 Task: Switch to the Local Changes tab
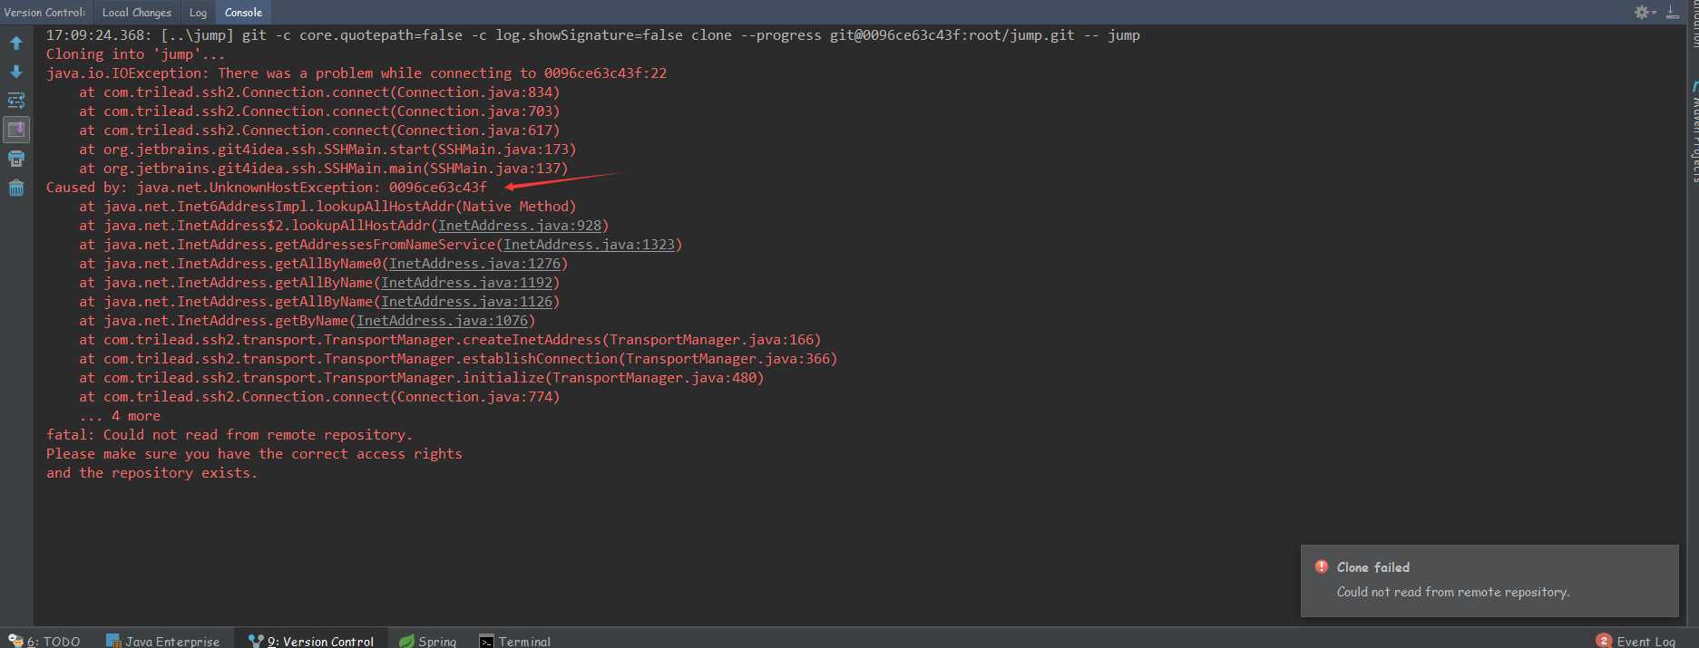coord(136,13)
